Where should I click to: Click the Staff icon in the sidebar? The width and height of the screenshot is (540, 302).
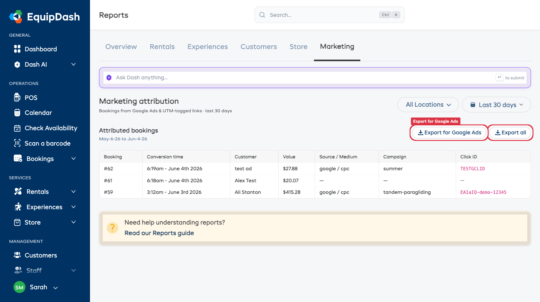click(x=18, y=270)
